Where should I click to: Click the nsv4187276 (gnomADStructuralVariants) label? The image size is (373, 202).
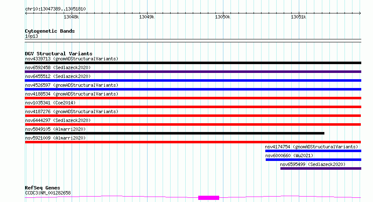[72, 111]
